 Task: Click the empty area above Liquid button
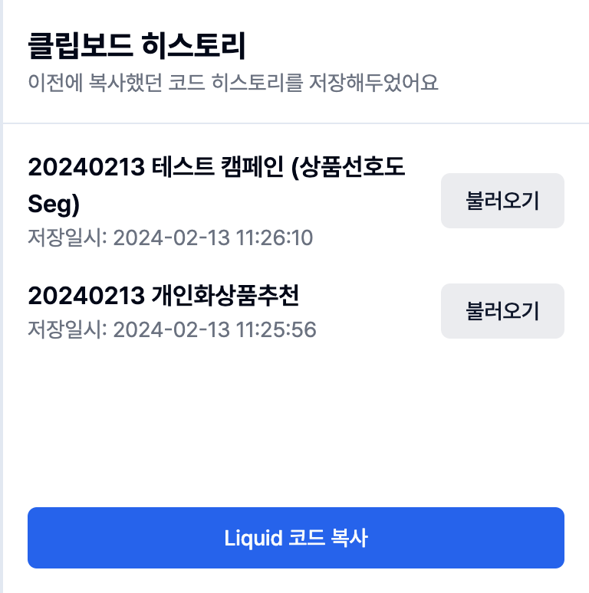[296, 429]
